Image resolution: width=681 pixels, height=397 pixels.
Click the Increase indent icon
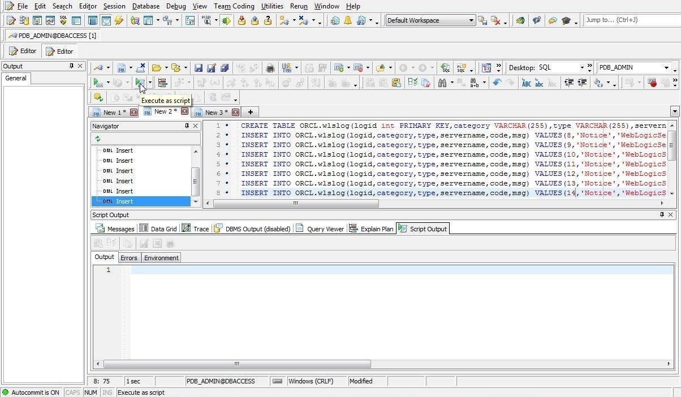581,83
